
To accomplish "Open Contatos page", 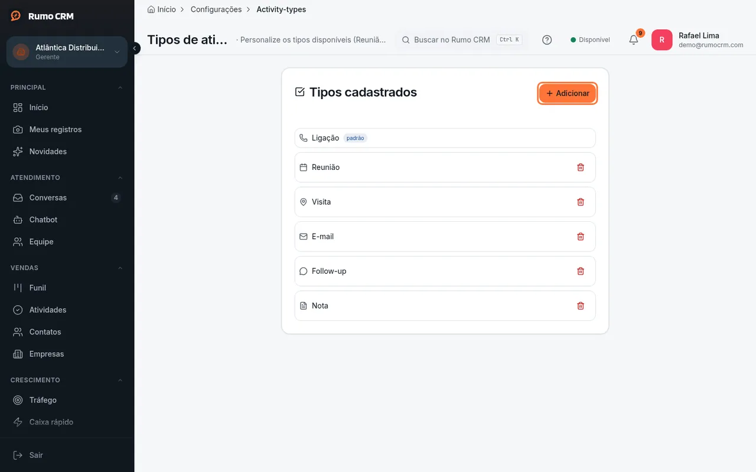I will tap(67, 332).
